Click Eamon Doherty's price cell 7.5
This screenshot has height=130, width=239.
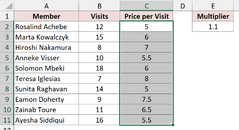[147, 99]
